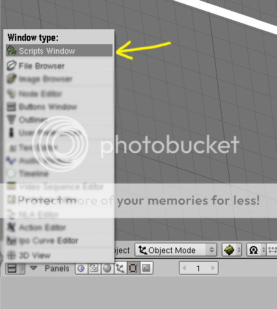Select the Object context axes icon

coord(120,268)
